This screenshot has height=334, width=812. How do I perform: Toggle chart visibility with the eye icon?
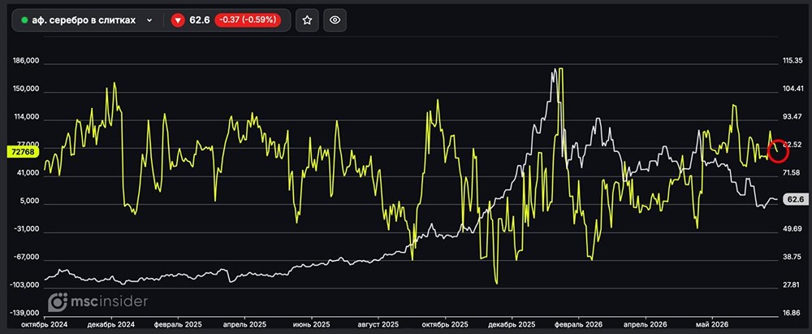335,20
